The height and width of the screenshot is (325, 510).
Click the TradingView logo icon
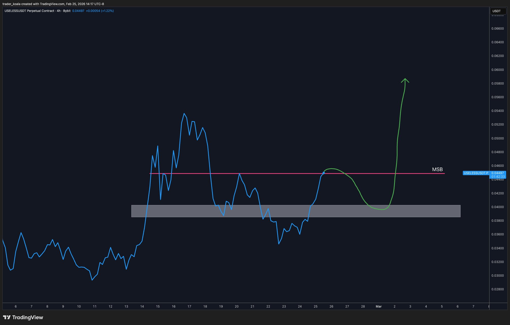pyautogui.click(x=7, y=317)
